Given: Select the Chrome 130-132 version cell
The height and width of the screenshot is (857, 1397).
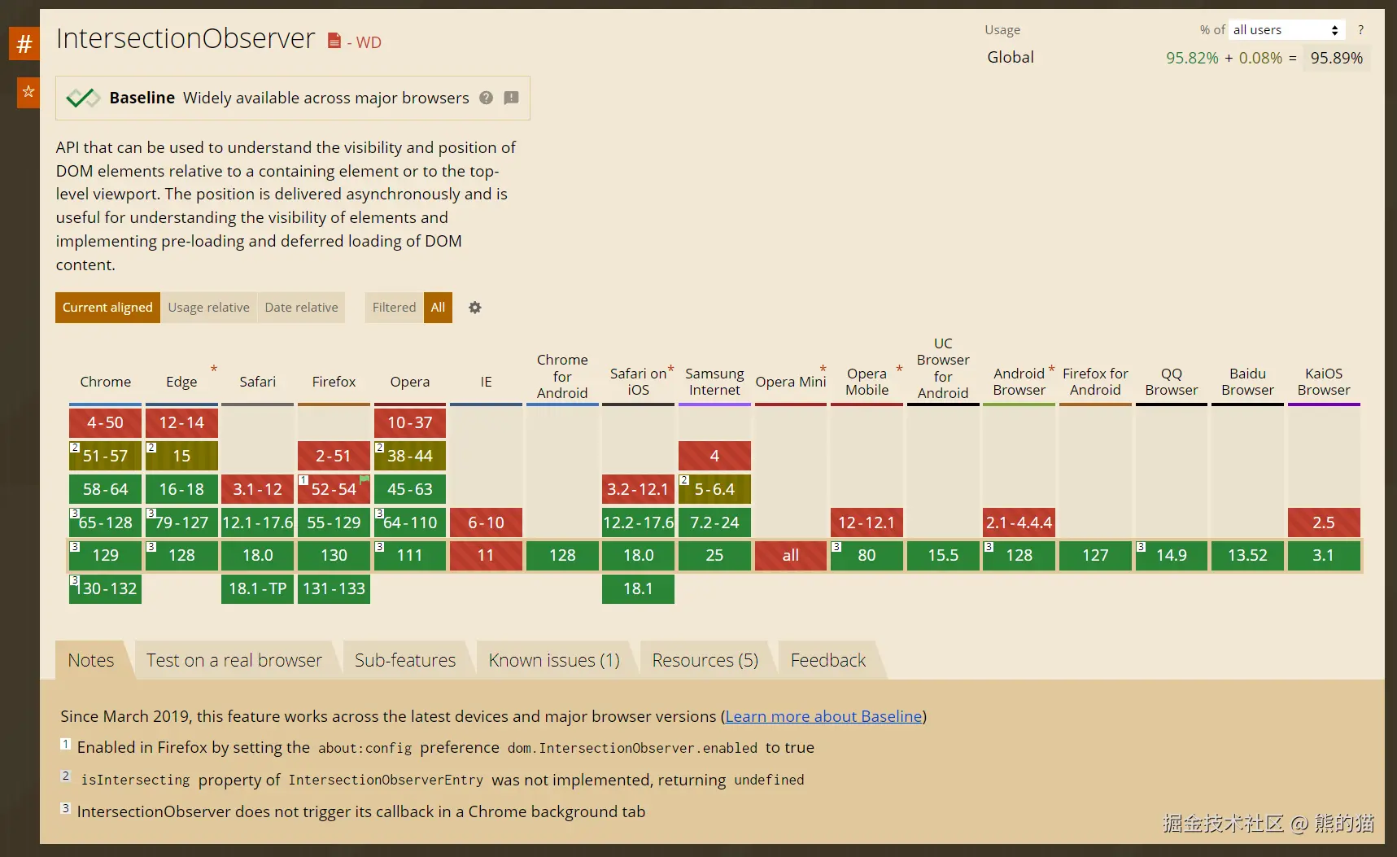Looking at the screenshot, I should pos(105,588).
